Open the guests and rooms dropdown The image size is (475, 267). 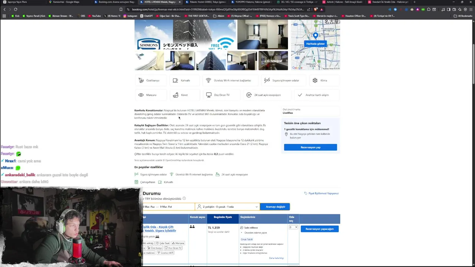[x=227, y=207]
